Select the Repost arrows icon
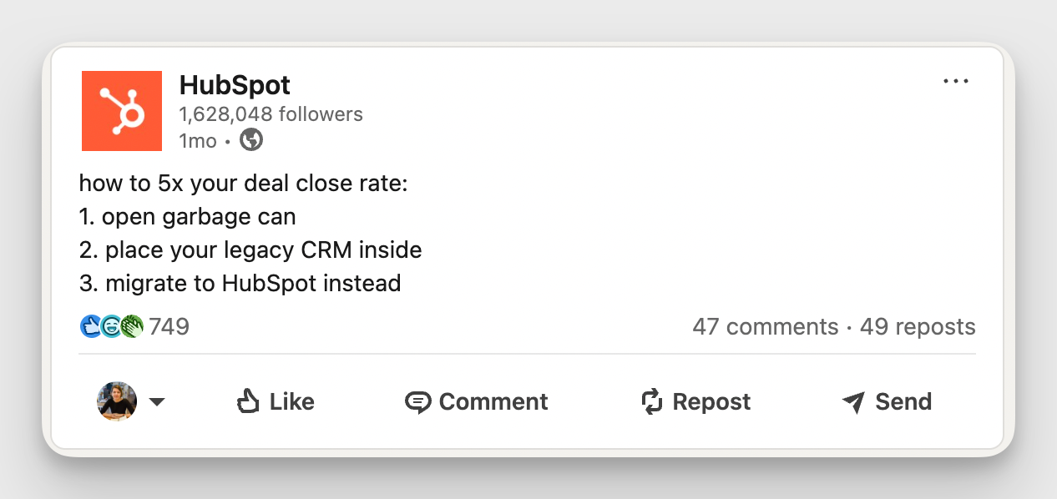The height and width of the screenshot is (499, 1057). (x=652, y=401)
